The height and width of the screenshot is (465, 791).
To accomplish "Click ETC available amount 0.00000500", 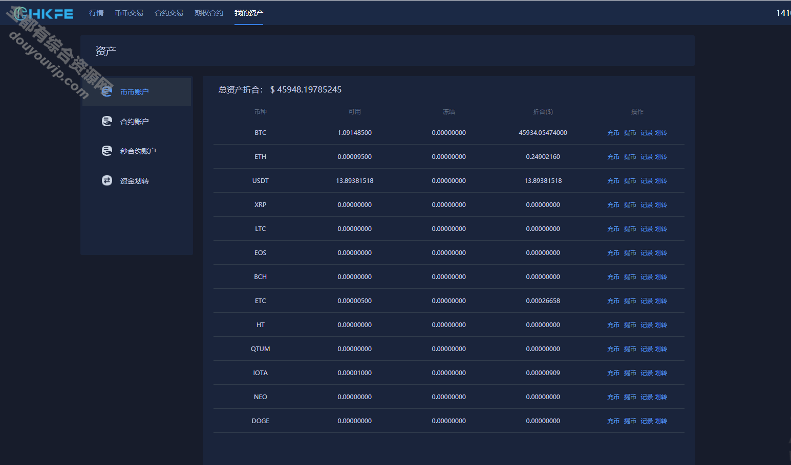I will (x=355, y=301).
